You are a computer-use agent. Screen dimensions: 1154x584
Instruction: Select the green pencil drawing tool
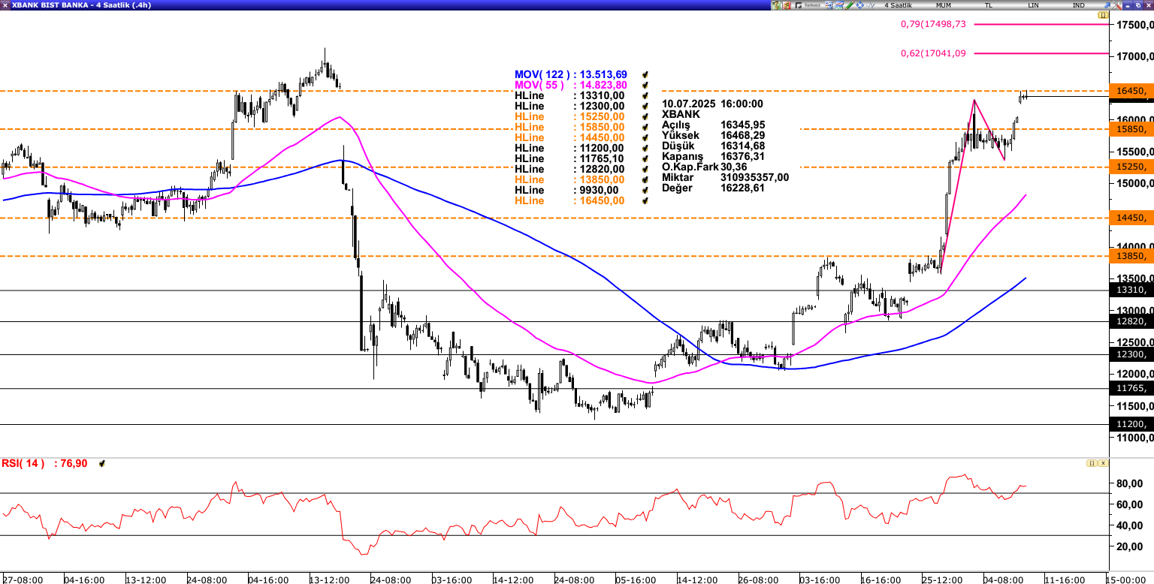(x=850, y=5)
